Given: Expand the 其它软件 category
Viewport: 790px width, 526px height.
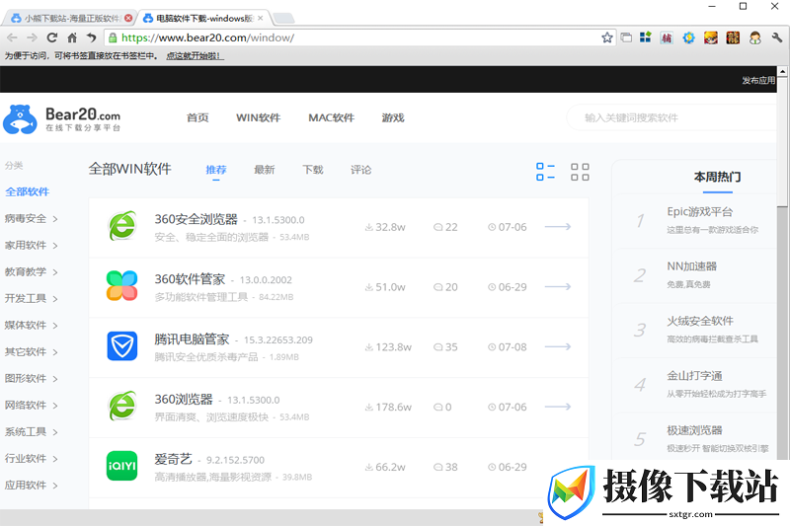Looking at the screenshot, I should pos(32,352).
